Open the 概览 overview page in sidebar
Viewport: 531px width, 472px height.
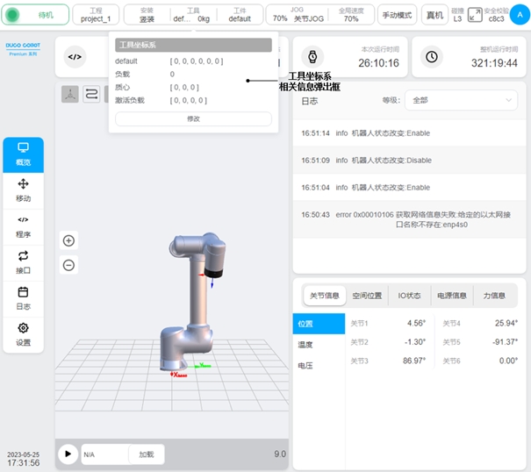pos(23,154)
